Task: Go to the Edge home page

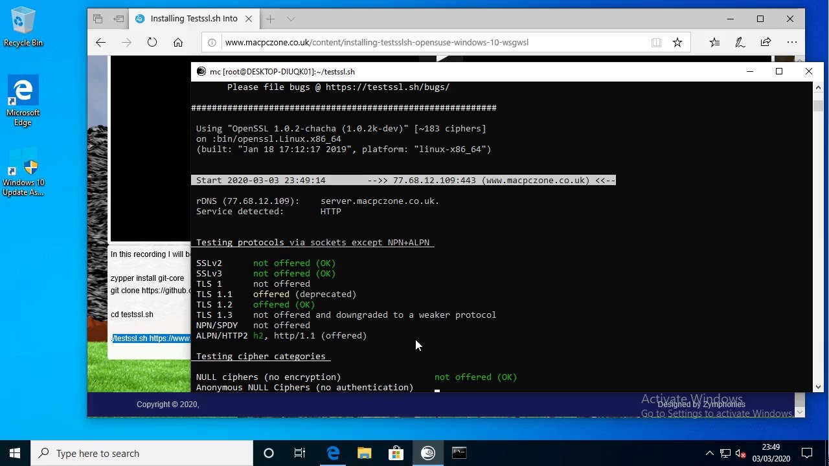Action: click(x=178, y=42)
